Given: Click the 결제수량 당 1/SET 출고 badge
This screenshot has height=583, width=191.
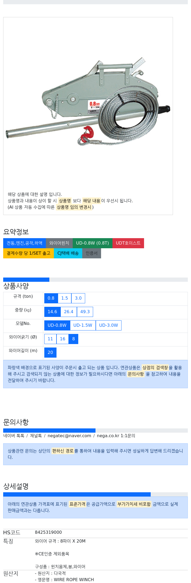Looking at the screenshot, I should (x=28, y=253).
